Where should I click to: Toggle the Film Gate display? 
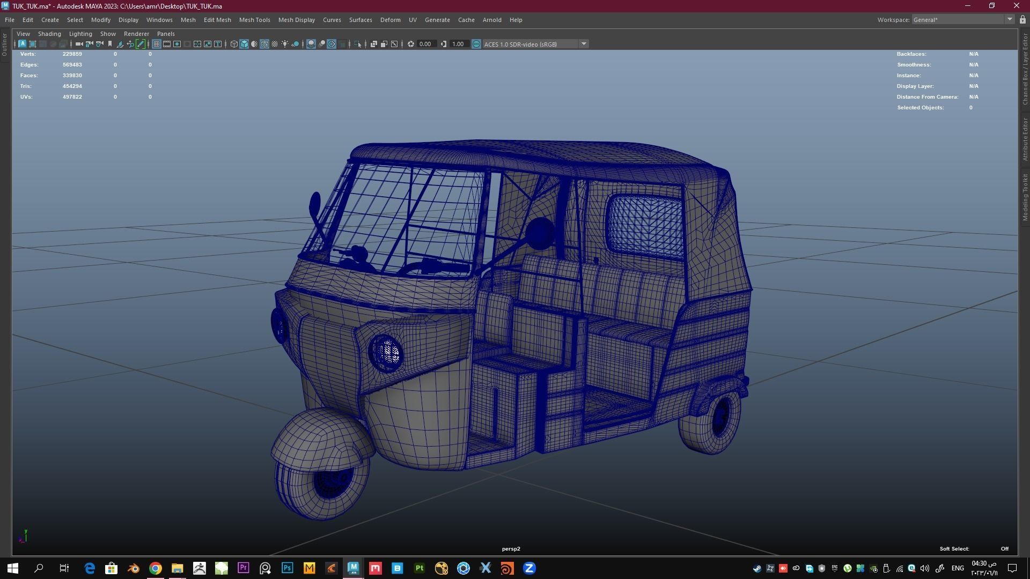click(x=167, y=44)
